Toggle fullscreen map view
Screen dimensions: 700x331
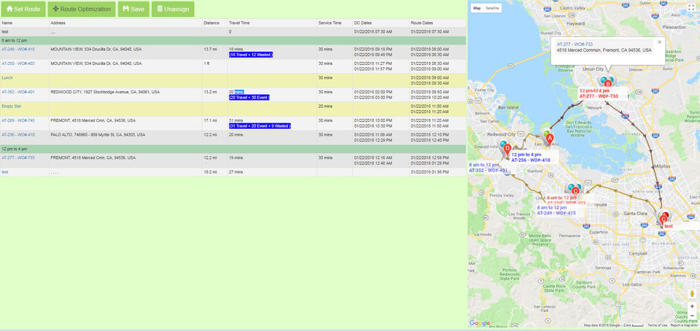691,8
